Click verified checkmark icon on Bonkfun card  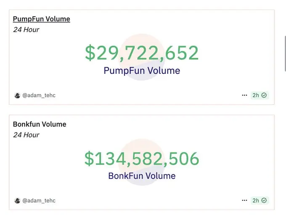[x=264, y=200]
